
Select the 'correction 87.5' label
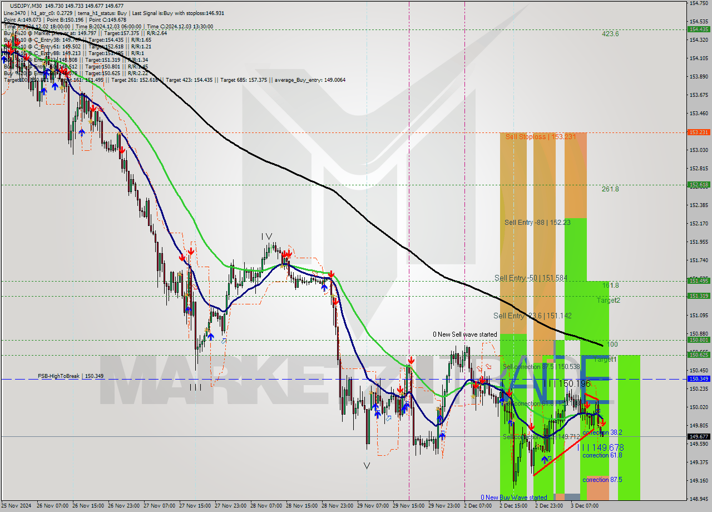pyautogui.click(x=602, y=480)
